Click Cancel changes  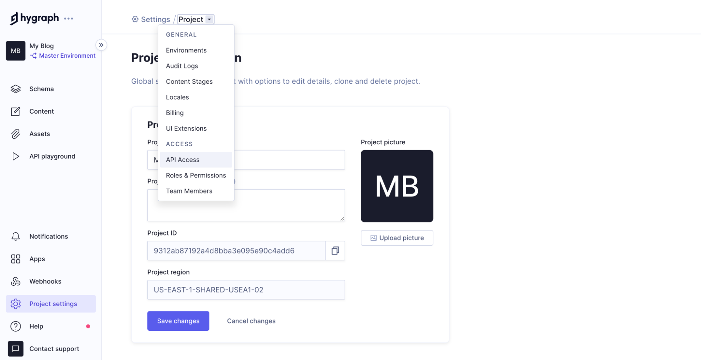tap(251, 321)
